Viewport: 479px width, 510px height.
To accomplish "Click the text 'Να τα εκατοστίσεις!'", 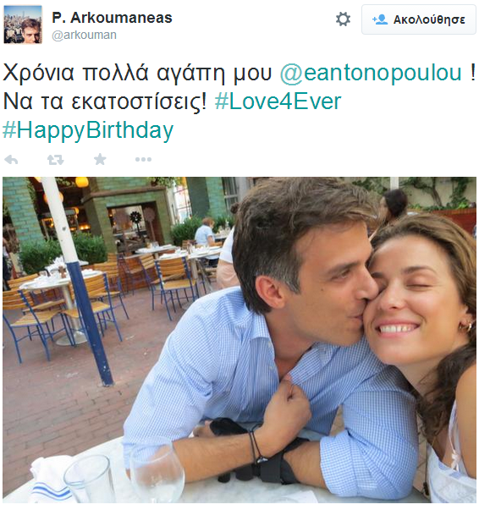I will tap(105, 101).
